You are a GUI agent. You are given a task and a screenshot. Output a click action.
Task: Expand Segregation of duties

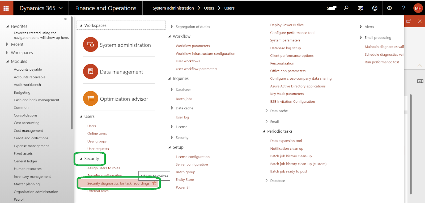point(172,27)
